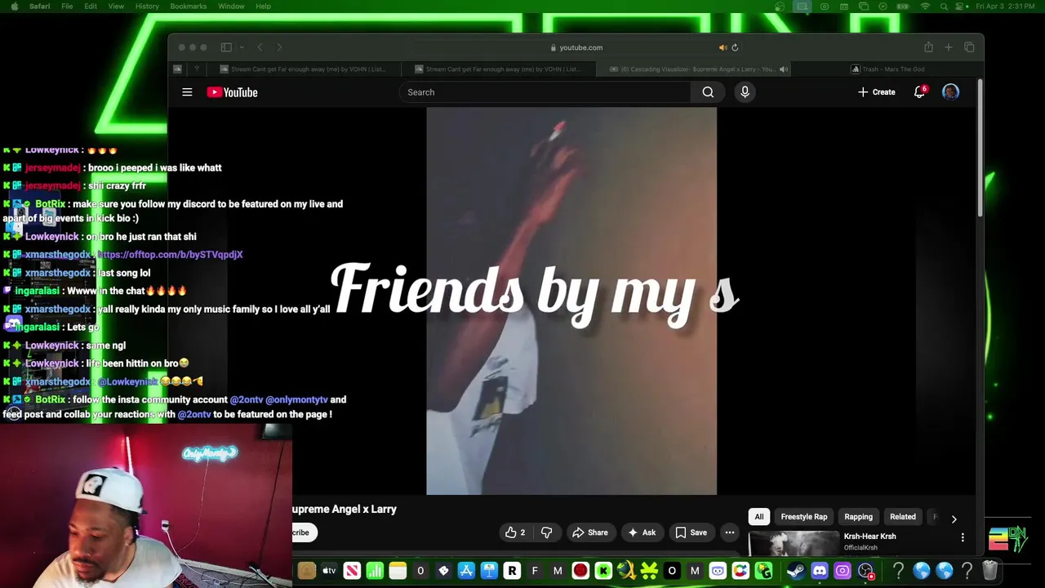Open the View menu
The image size is (1045, 588).
click(x=116, y=7)
